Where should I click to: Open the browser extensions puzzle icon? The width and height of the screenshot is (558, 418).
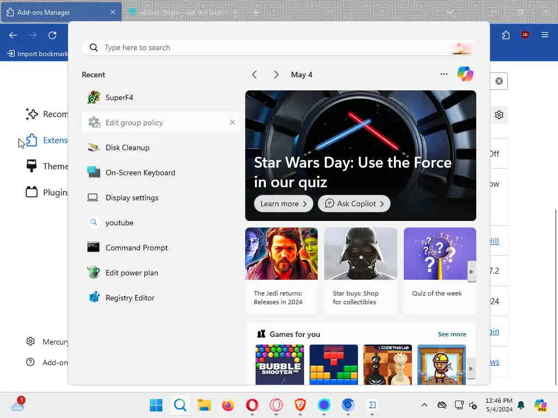click(x=506, y=35)
